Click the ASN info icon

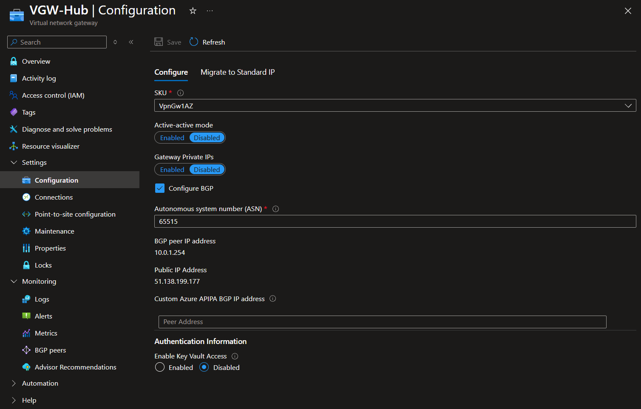pos(275,209)
